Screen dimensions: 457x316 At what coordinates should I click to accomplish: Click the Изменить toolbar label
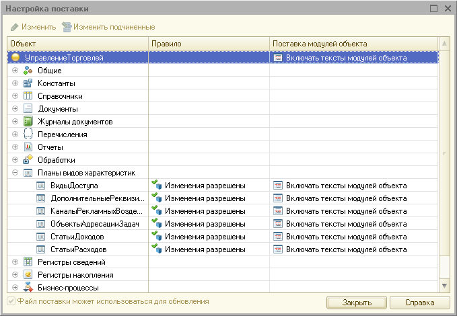coord(39,27)
